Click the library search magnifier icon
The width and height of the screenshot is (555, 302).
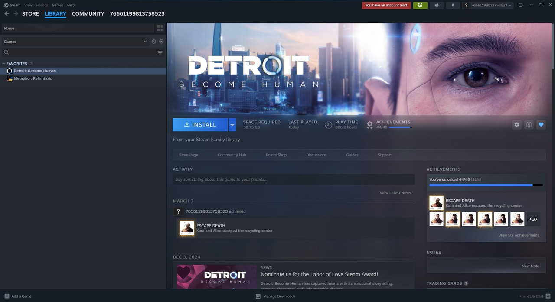click(x=6, y=52)
